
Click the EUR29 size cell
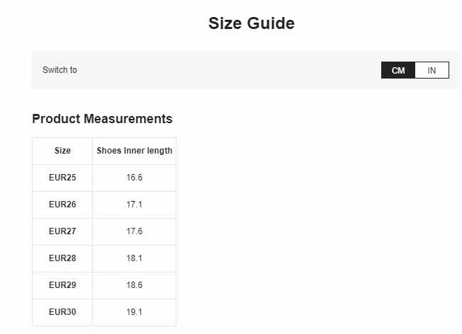[x=62, y=285]
